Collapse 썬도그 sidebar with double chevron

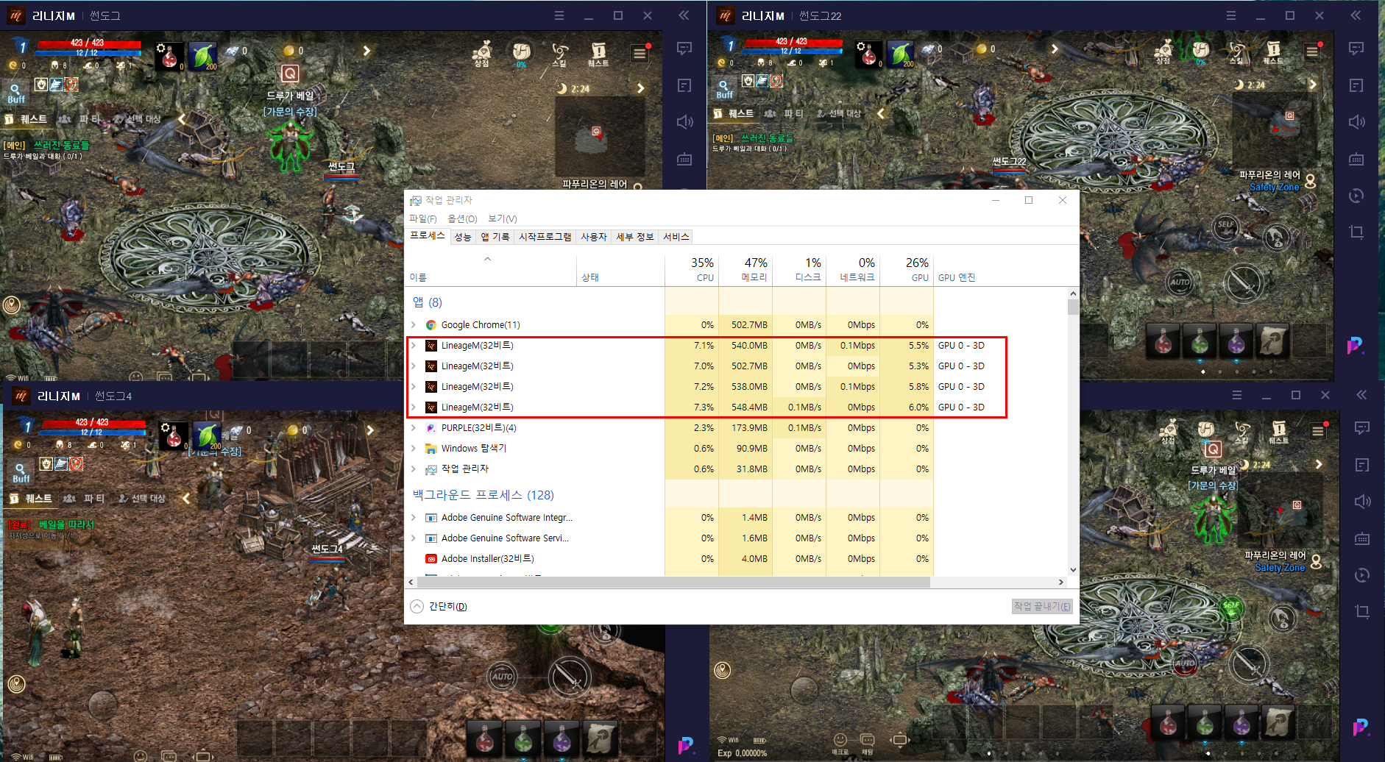tap(684, 15)
